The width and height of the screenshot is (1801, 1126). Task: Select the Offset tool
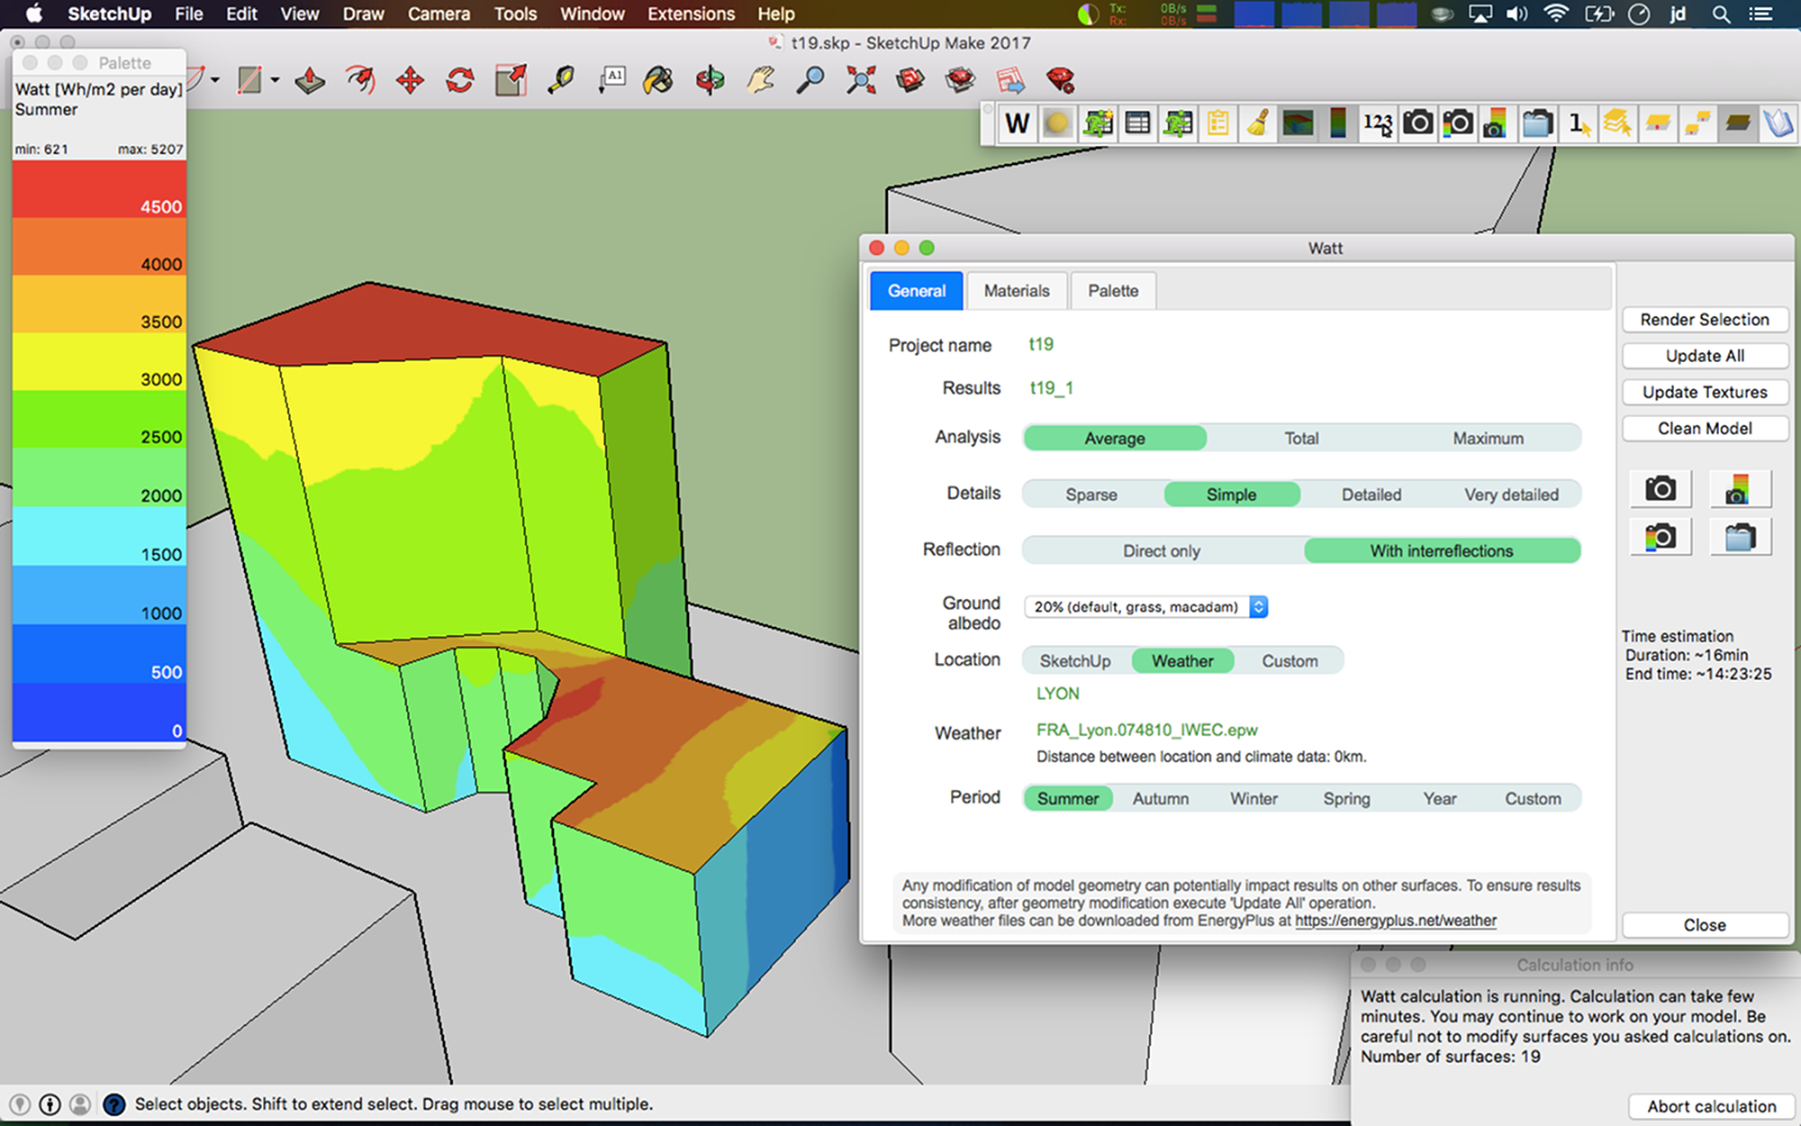point(360,81)
